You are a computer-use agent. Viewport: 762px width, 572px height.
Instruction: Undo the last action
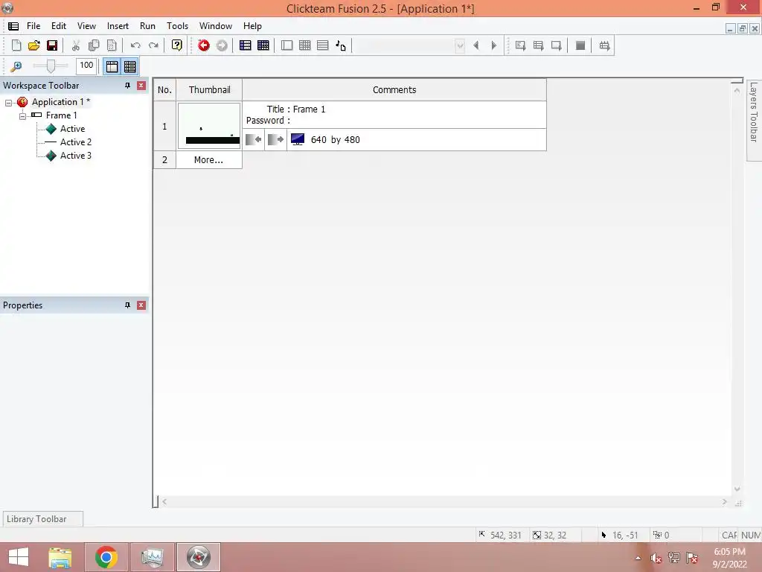tap(135, 45)
